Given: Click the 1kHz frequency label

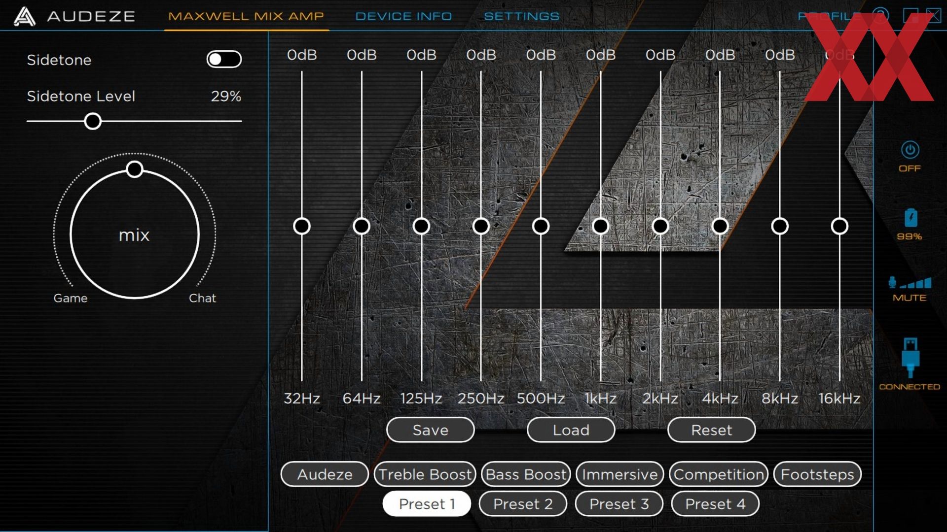Looking at the screenshot, I should point(601,398).
